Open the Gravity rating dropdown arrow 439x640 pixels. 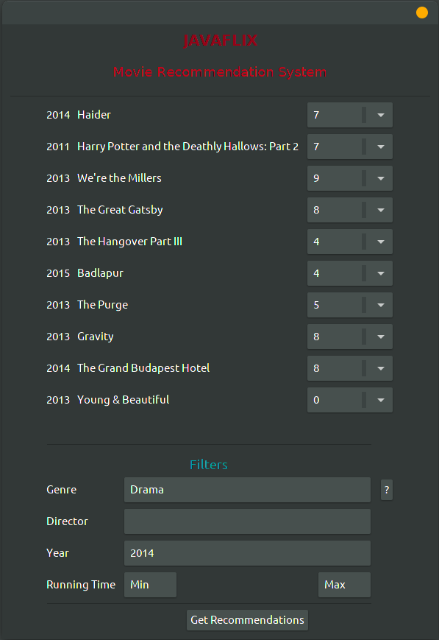(381, 337)
